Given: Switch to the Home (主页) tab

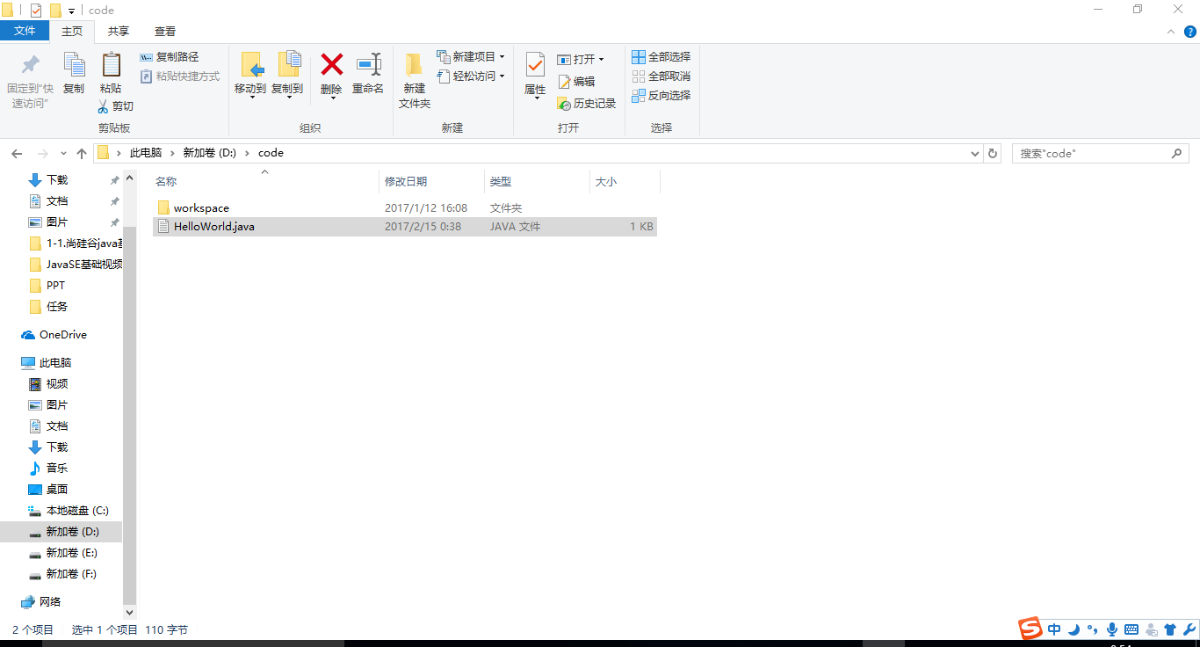Looking at the screenshot, I should pos(72,31).
